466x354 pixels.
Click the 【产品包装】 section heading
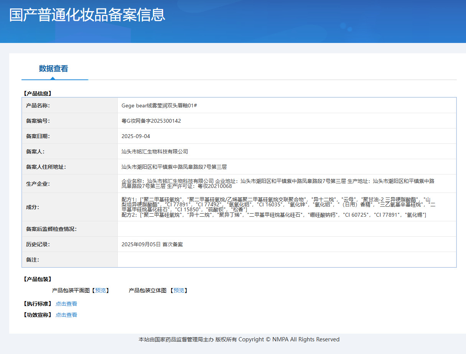pos(37,279)
